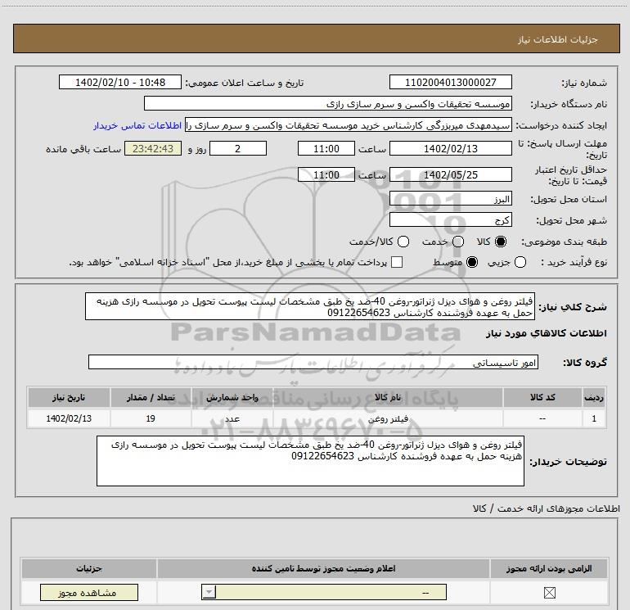Click the جزئیات اطلاعات نیاز page title

click(x=558, y=39)
